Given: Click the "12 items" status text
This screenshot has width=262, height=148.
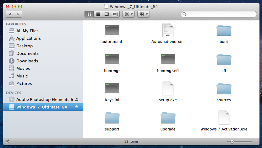Looking at the screenshot, I should click(132, 141).
